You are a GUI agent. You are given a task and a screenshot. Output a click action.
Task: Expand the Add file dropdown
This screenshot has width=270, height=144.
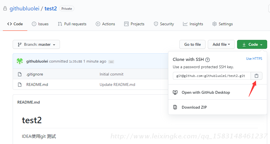[221, 44]
